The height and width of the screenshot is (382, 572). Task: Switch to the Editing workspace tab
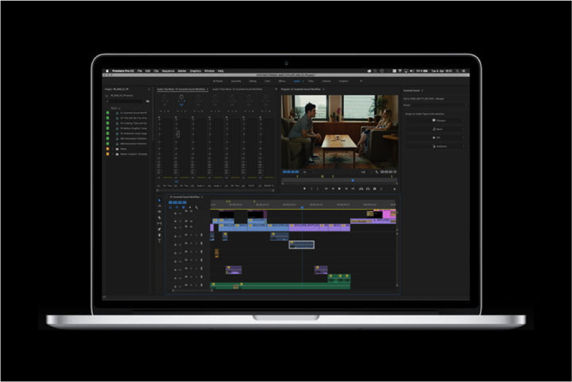click(253, 81)
